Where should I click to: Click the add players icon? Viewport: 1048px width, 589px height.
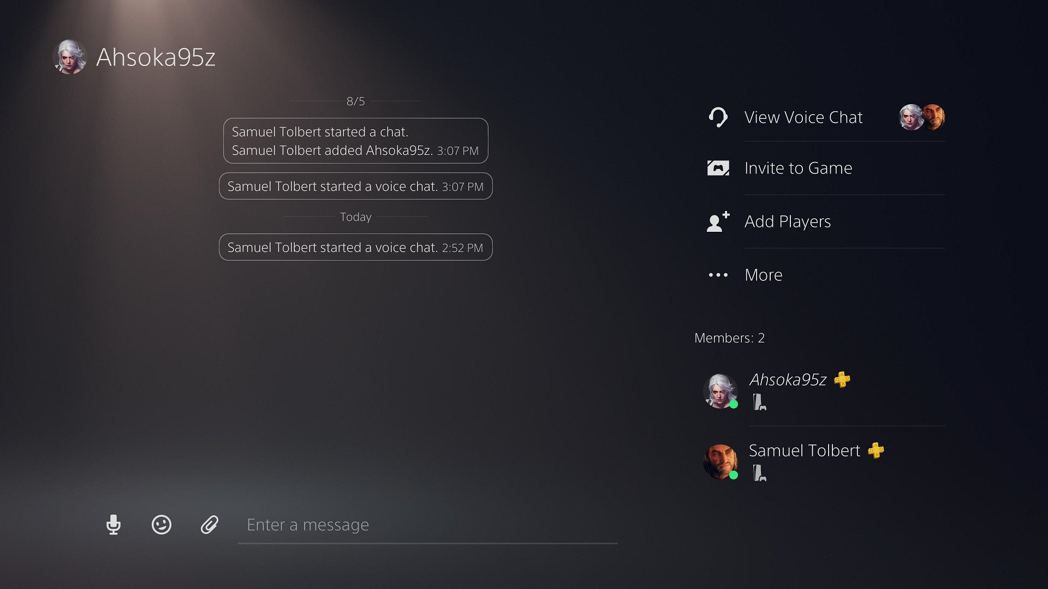point(717,221)
